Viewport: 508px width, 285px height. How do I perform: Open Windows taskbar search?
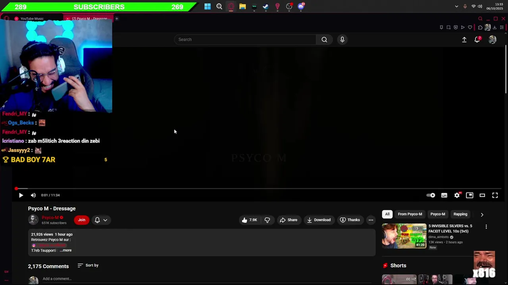219,6
